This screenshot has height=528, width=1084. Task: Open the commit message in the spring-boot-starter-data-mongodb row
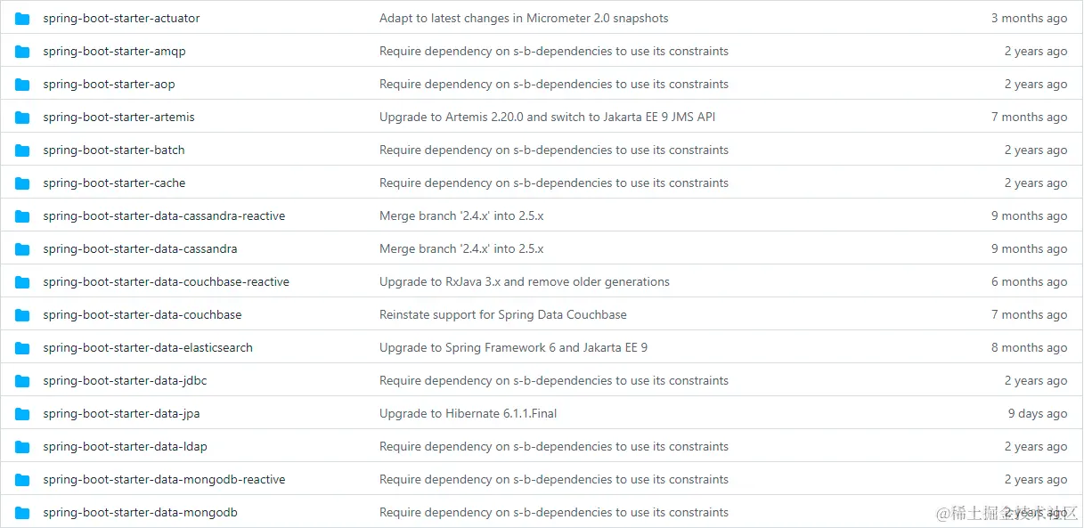554,513
